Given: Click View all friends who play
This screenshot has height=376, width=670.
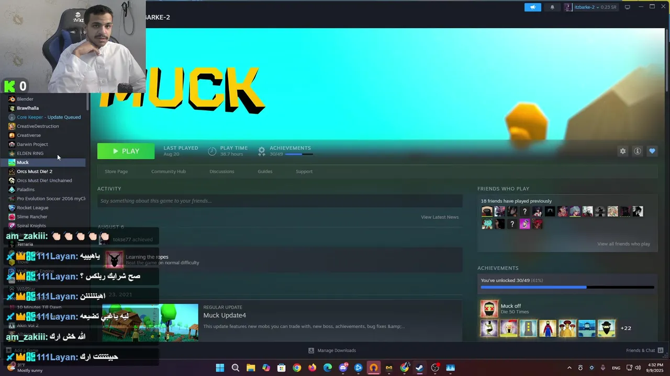Looking at the screenshot, I should pos(623,244).
